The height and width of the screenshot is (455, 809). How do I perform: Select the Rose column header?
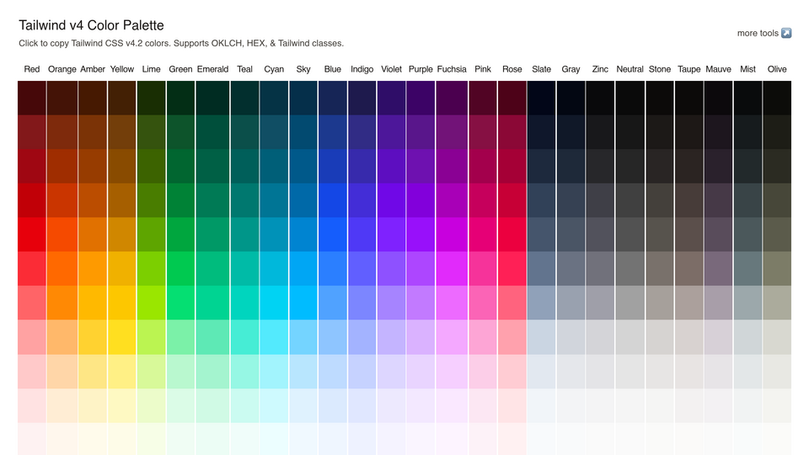(x=512, y=69)
